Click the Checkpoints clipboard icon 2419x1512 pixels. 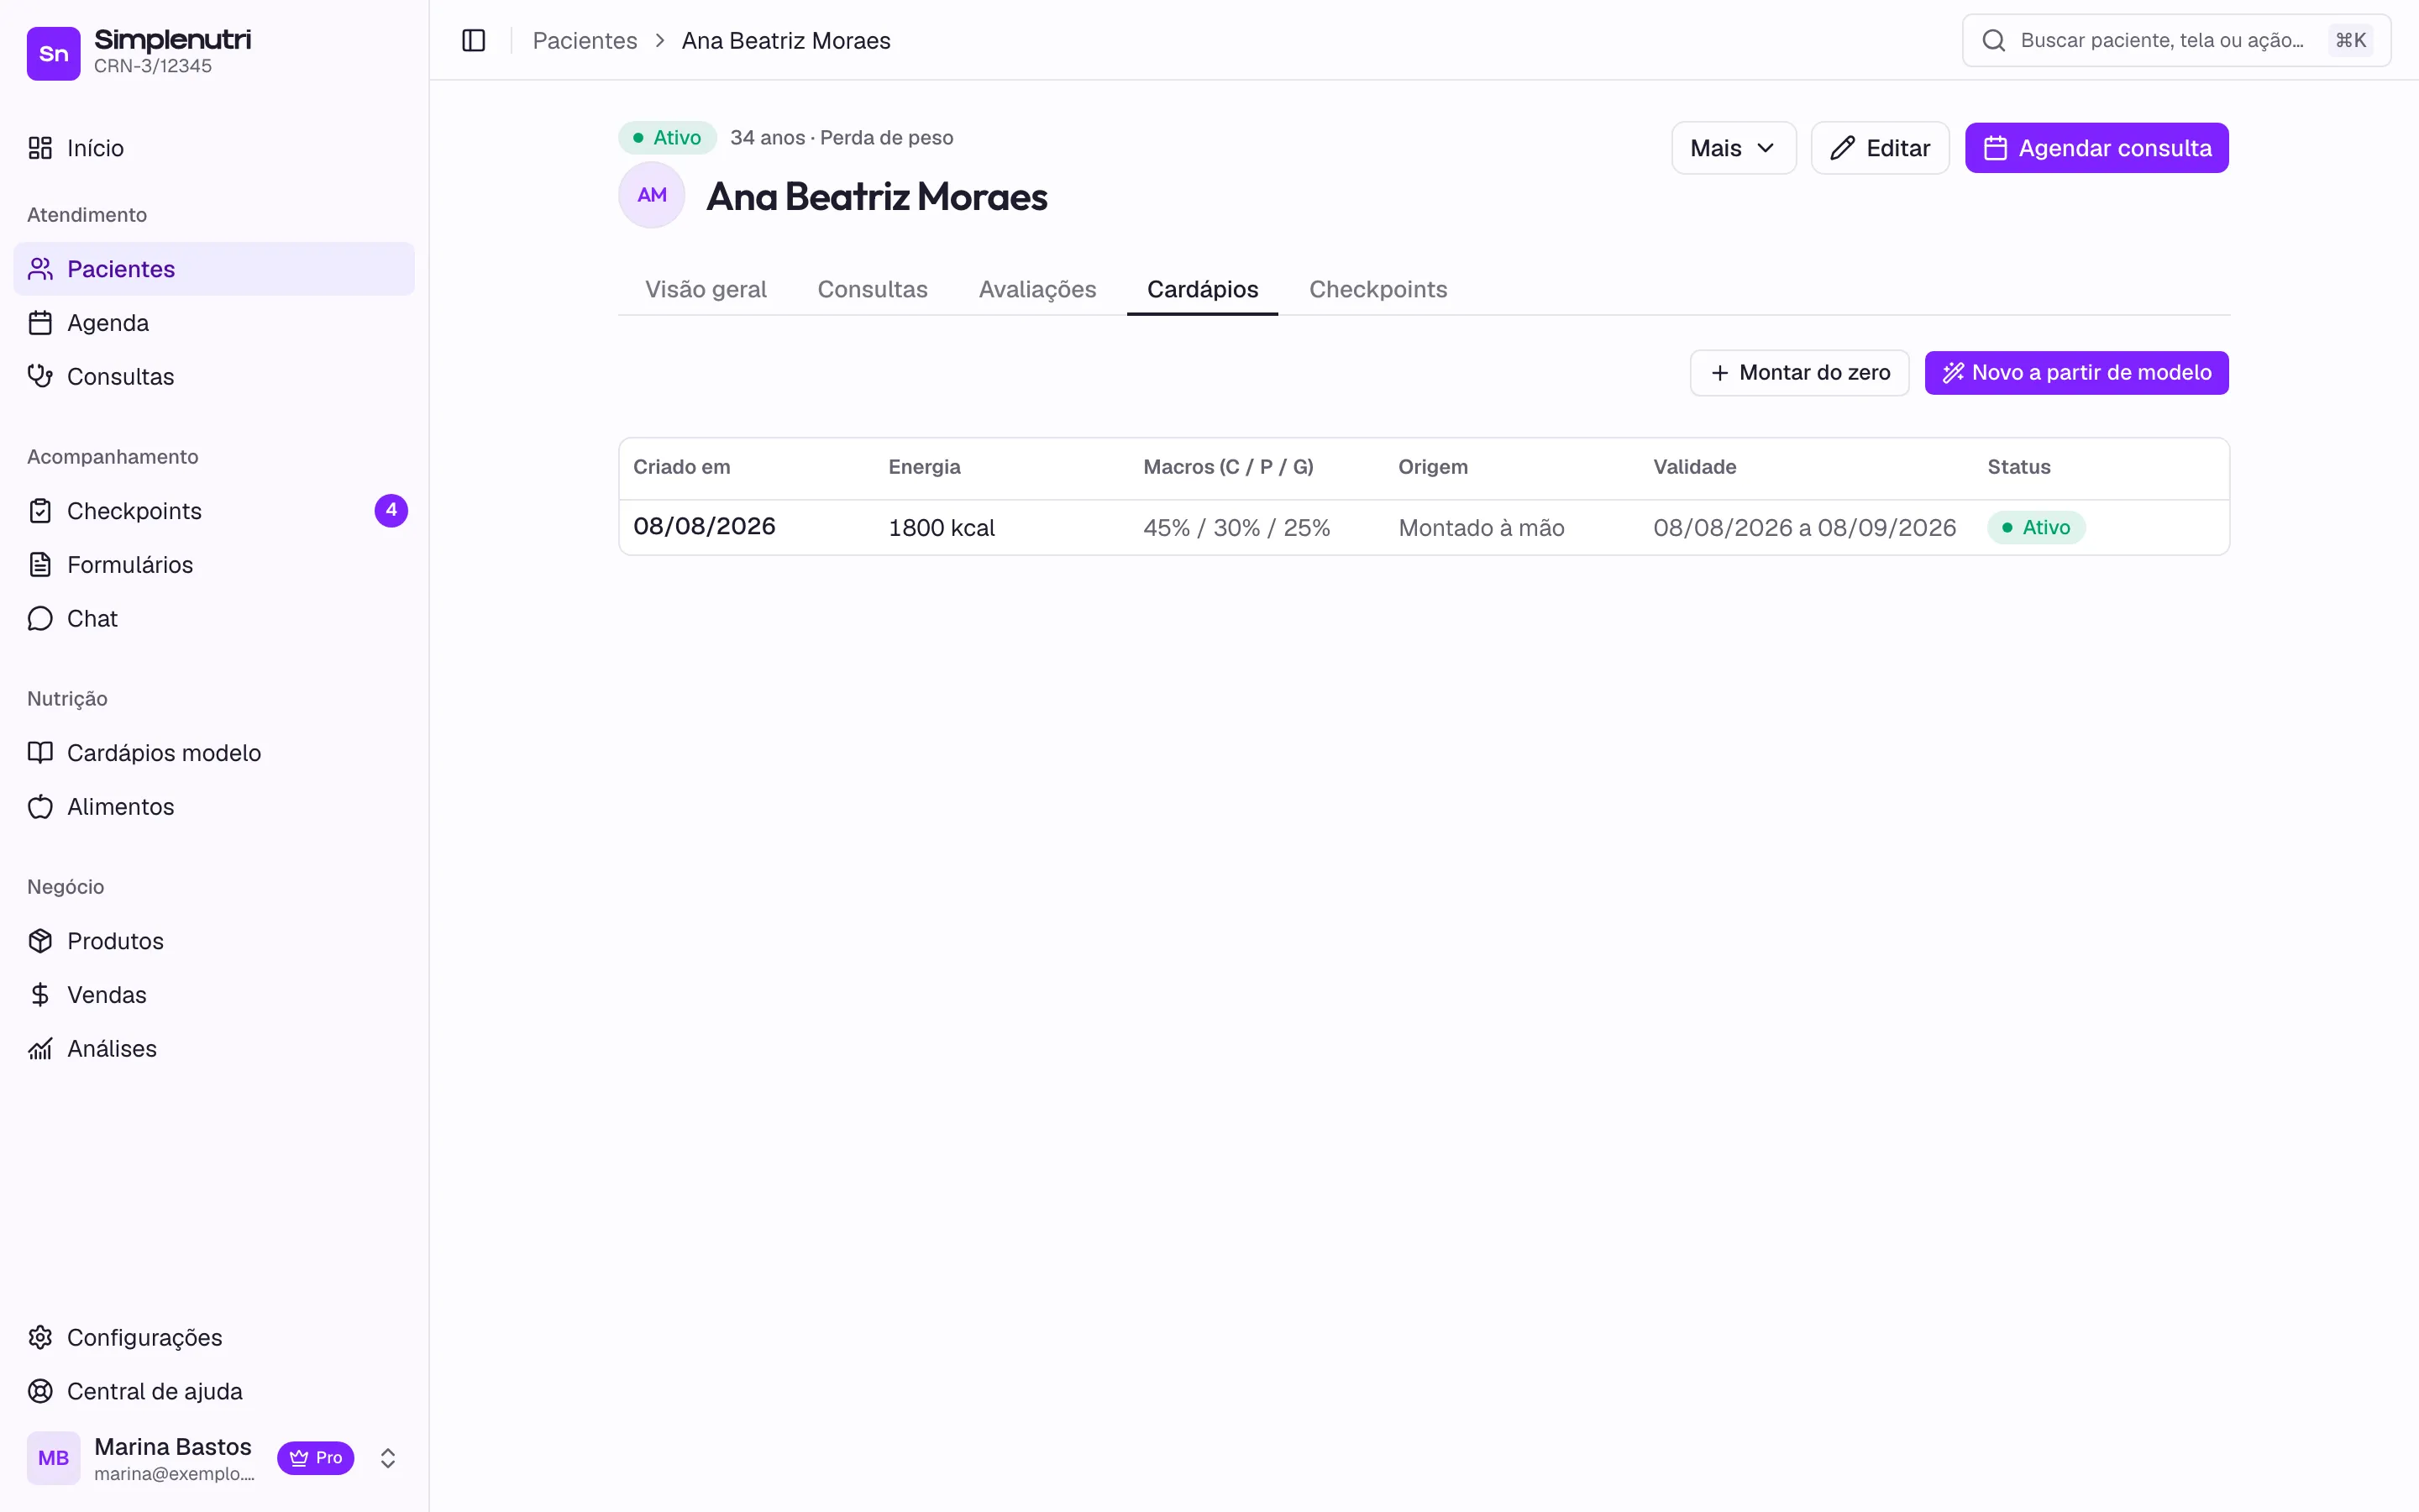40,511
